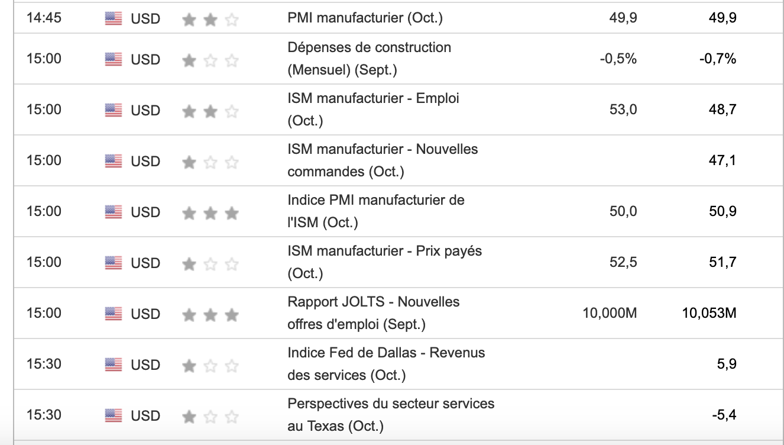Click the third star on the Rapport JOLTS row
This screenshot has width=784, height=445.
(x=232, y=314)
